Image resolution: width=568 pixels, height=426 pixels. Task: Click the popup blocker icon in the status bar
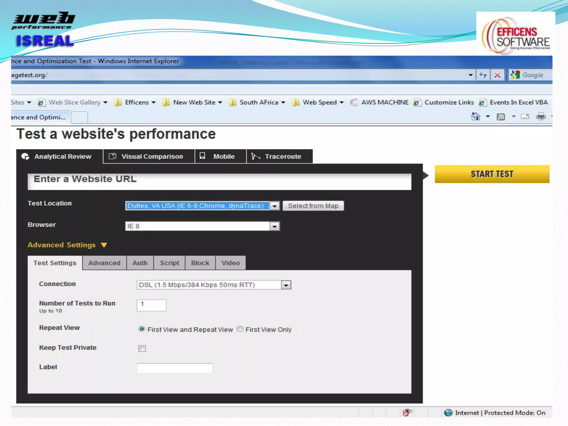pyautogui.click(x=407, y=413)
